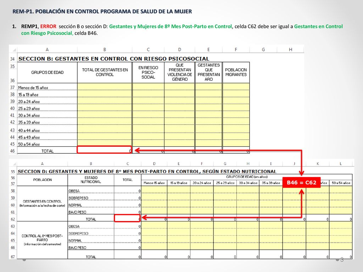The image size is (363, 272).
Task: Click column K header in Section D sheet
Action: (318, 164)
